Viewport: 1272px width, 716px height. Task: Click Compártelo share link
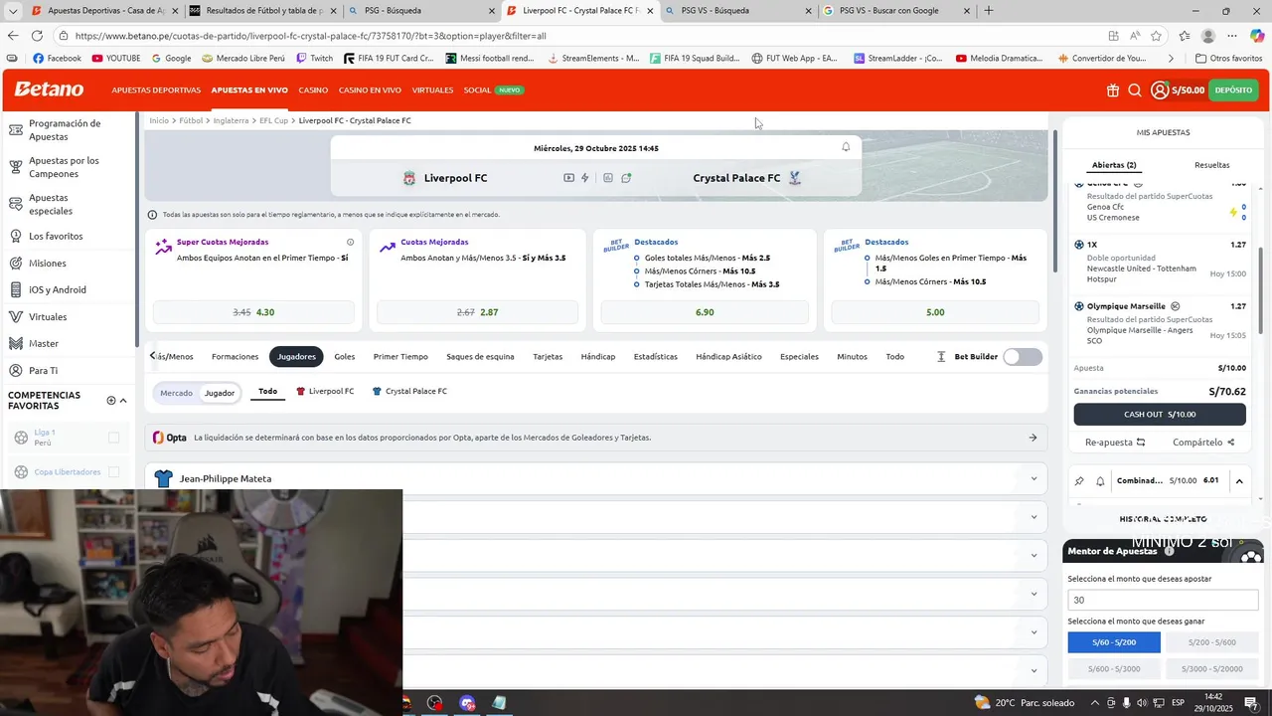[x=1203, y=443]
